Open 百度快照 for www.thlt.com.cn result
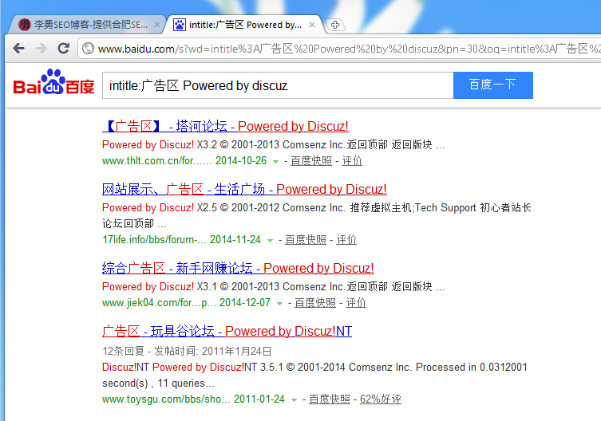This screenshot has height=421, width=601. point(311,161)
